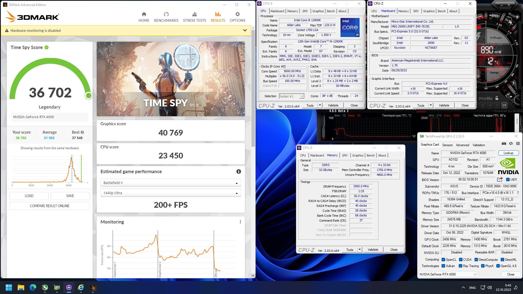Toggle the PhysX checkbox in GPU-Z
The image size is (523, 294).
click(x=483, y=266)
